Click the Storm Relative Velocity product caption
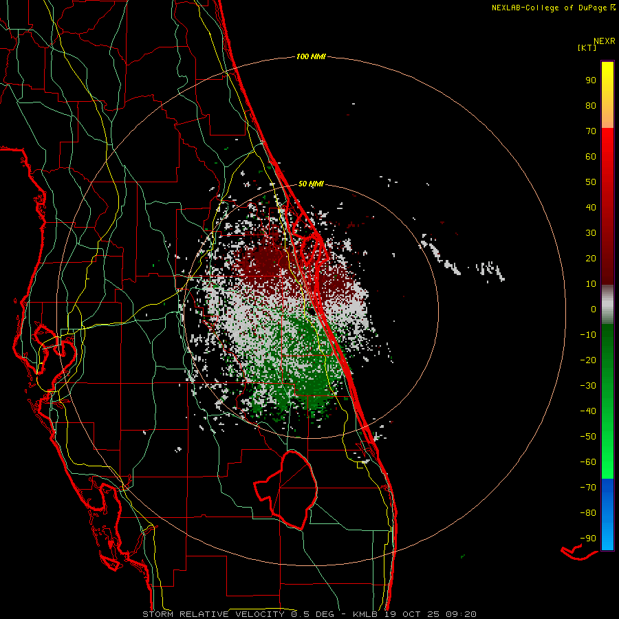 pos(309,614)
